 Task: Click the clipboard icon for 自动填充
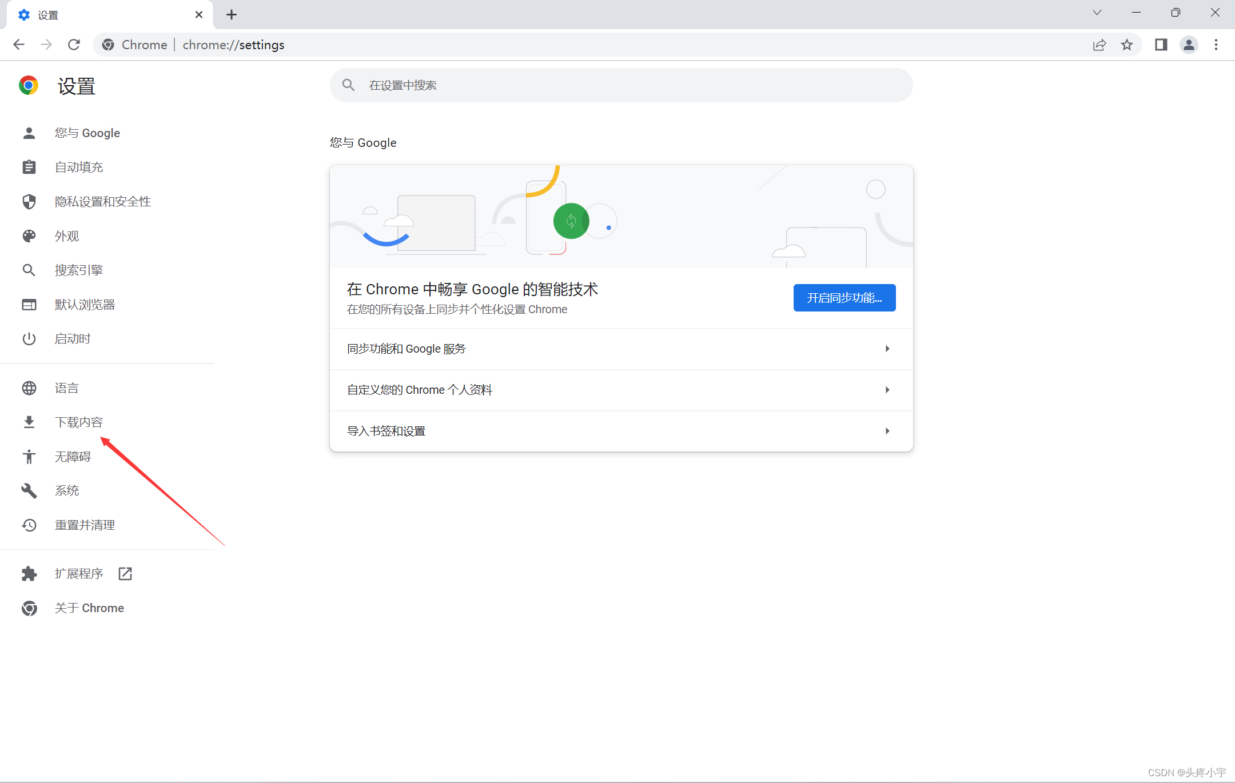[x=29, y=167]
